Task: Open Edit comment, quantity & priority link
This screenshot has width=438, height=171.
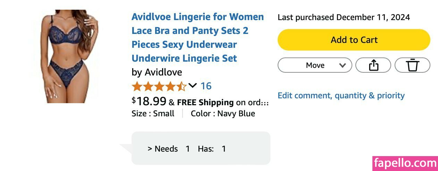Action: [341, 96]
